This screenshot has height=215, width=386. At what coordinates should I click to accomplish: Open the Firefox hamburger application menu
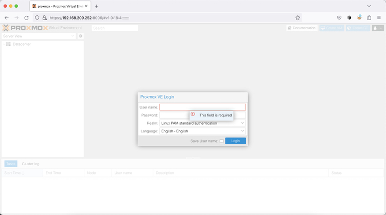click(x=379, y=17)
